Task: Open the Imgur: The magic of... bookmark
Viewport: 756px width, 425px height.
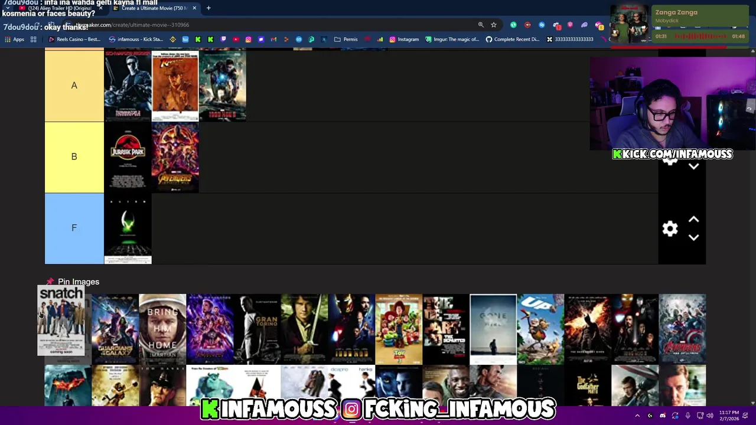Action: point(452,40)
